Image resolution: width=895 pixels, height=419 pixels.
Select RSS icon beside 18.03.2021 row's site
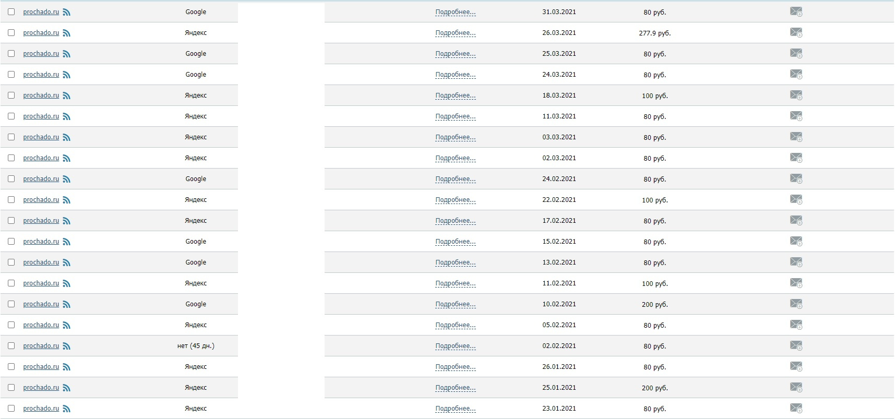66,95
